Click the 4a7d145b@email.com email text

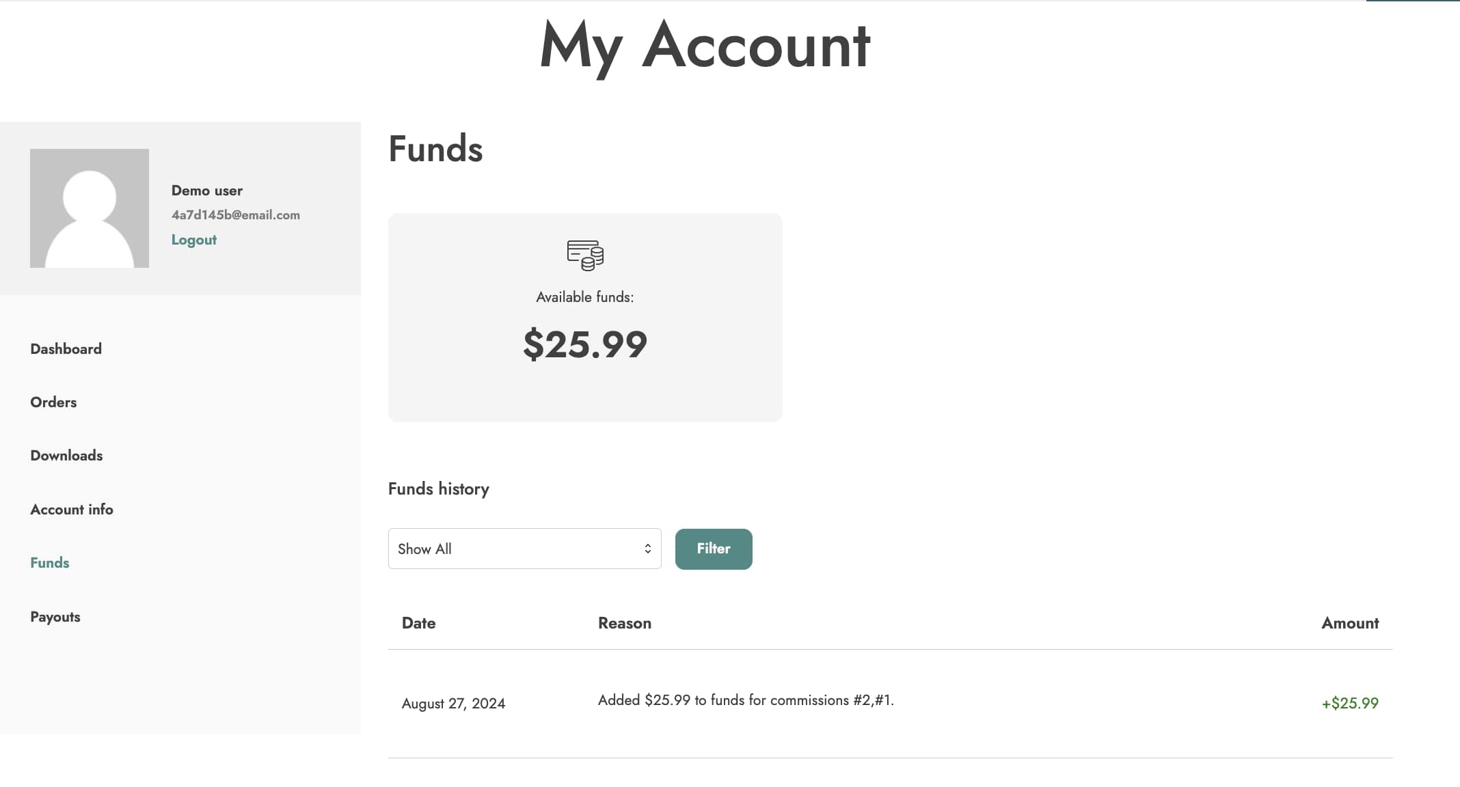(236, 215)
